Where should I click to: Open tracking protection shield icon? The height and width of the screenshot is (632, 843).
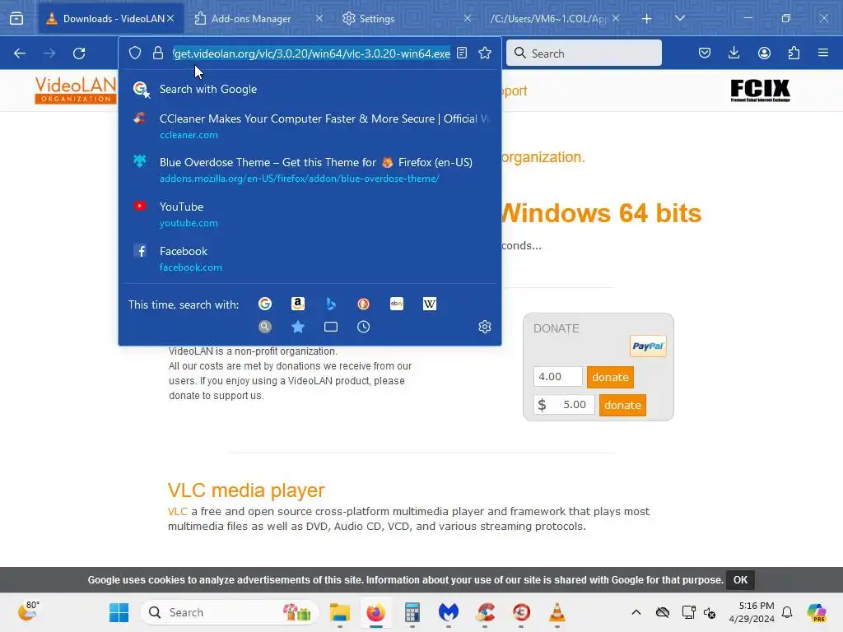[135, 53]
